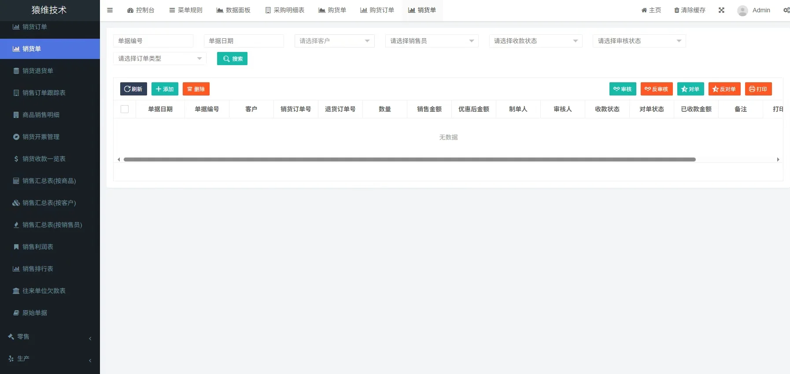Switch to the 采购明细表 tab
Viewport: 790px width, 374px height.
tap(285, 10)
